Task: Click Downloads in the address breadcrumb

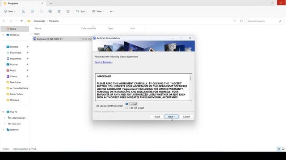Action: [39, 21]
